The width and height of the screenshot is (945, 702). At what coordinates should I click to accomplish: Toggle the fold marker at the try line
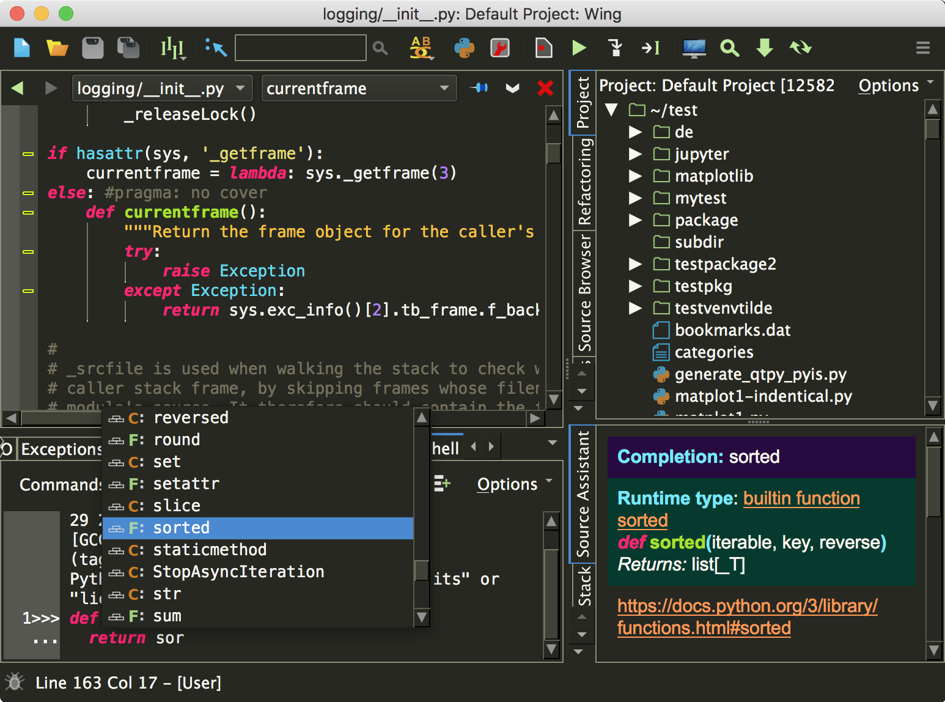tap(28, 252)
